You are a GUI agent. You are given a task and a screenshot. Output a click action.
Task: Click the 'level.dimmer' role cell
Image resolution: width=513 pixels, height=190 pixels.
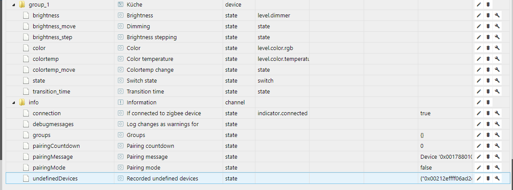274,15
